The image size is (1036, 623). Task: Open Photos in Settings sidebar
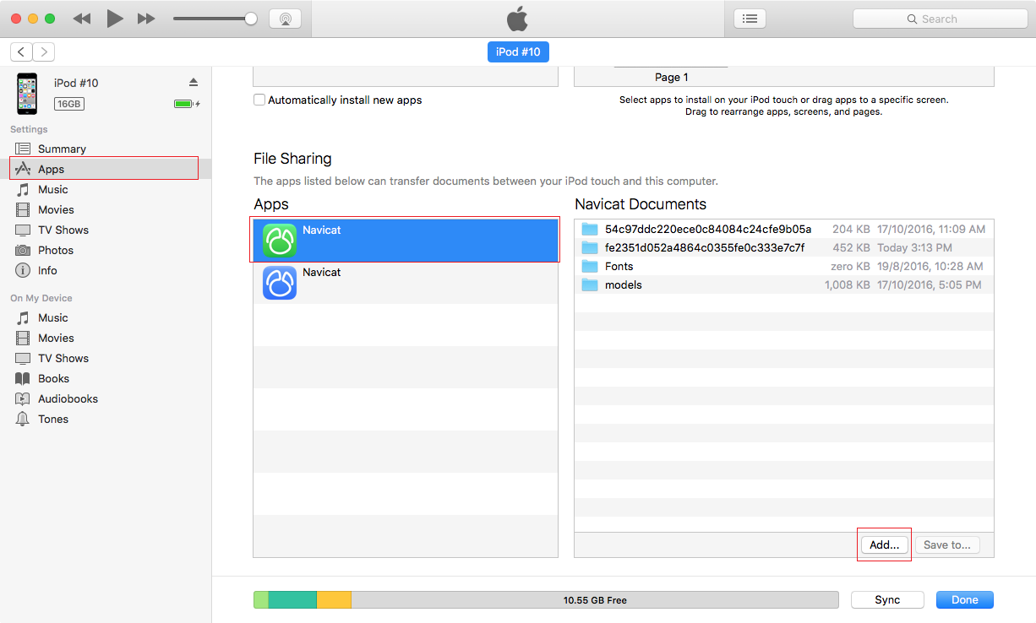click(x=106, y=250)
